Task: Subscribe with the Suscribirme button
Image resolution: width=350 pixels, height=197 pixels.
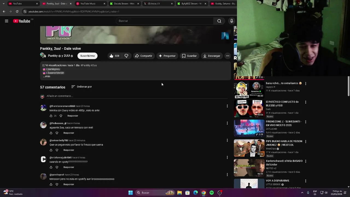Action: pyautogui.click(x=87, y=56)
